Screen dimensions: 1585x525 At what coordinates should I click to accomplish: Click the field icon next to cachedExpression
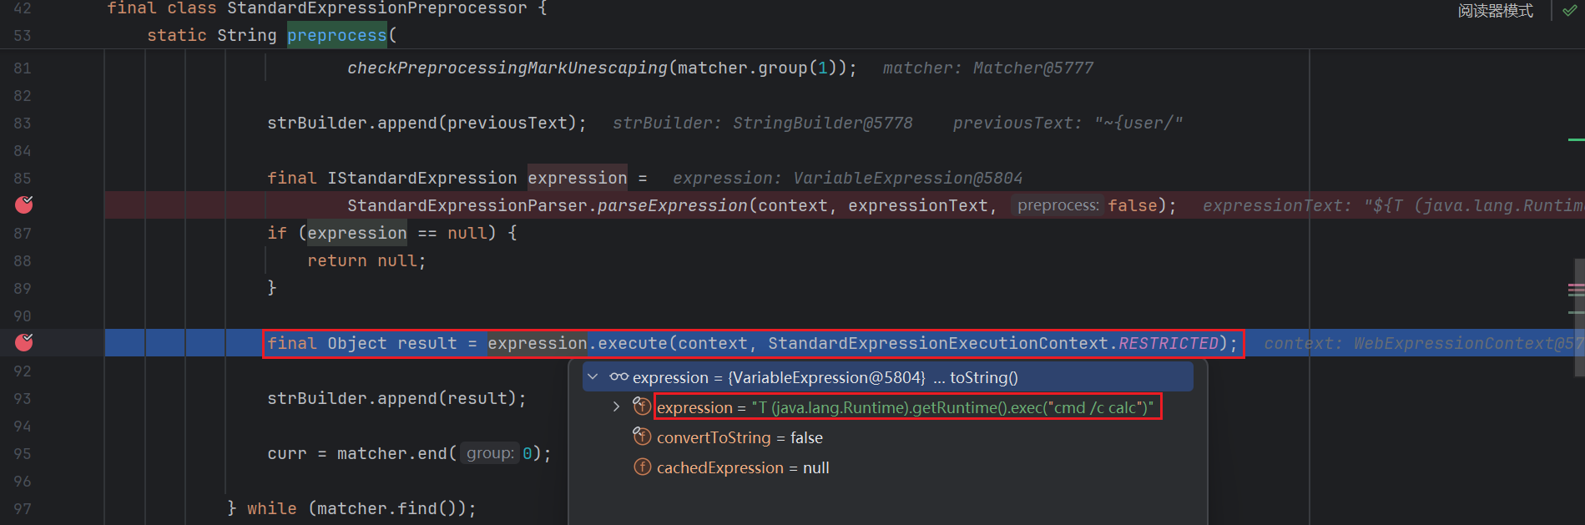[x=642, y=467]
